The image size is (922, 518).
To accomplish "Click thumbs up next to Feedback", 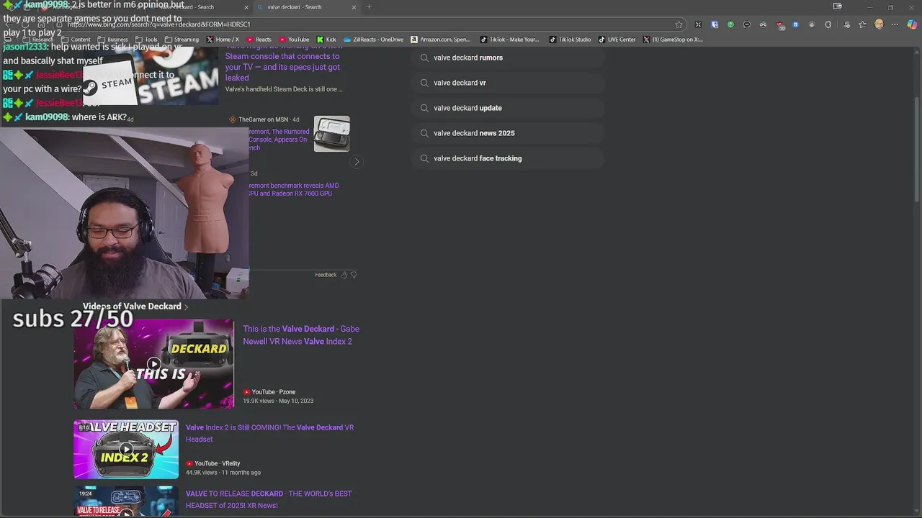I will click(344, 275).
